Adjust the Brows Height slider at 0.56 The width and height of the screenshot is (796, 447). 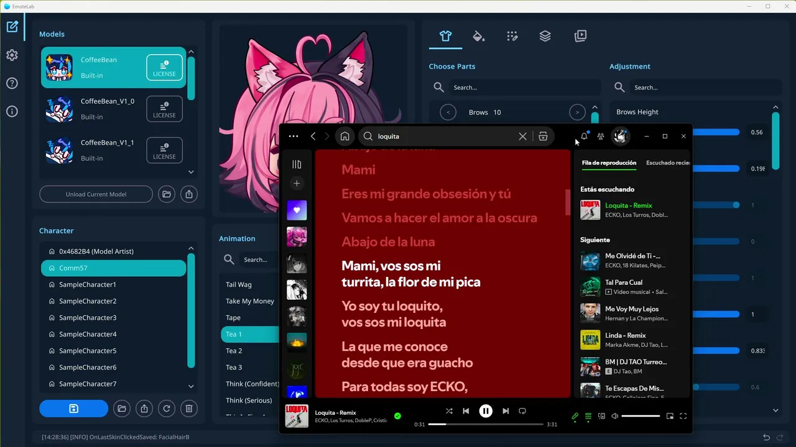[x=715, y=132]
